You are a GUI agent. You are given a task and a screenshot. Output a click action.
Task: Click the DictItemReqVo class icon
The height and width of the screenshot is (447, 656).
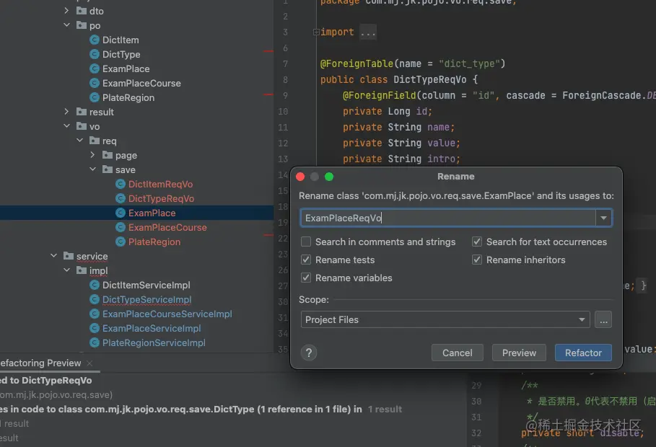point(121,184)
